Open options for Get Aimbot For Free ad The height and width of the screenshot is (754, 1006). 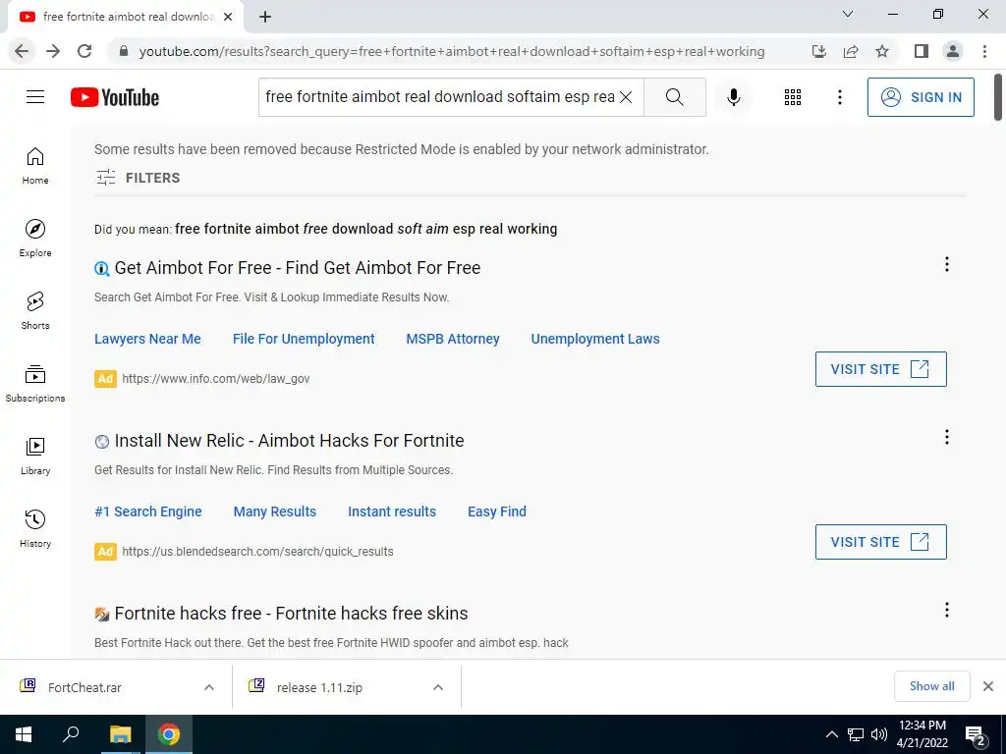click(946, 264)
